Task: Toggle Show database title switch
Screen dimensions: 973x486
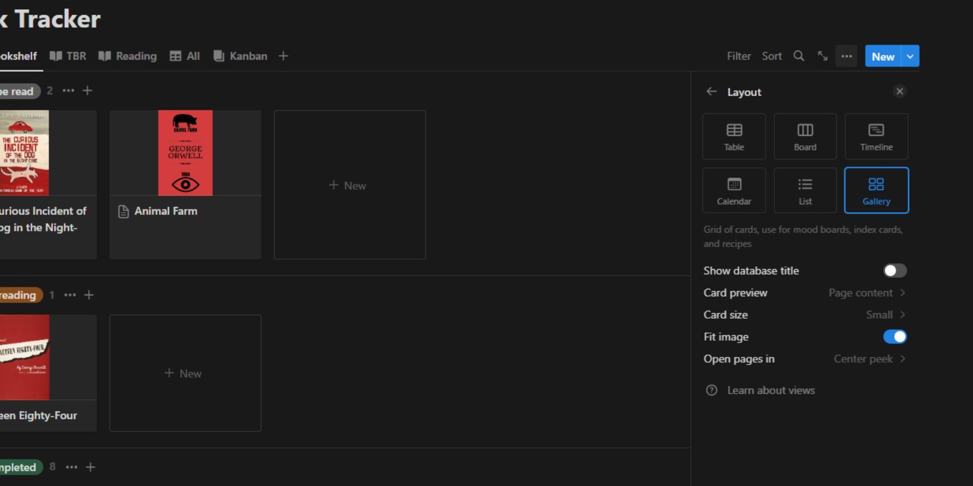Action: click(x=895, y=271)
